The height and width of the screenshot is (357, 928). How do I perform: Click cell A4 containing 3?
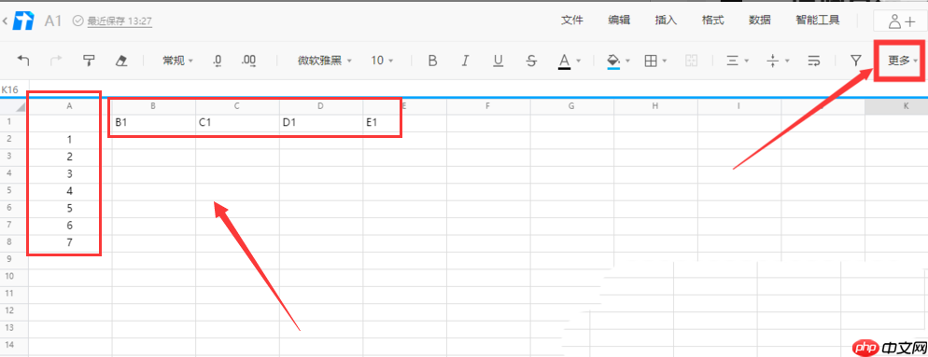70,174
